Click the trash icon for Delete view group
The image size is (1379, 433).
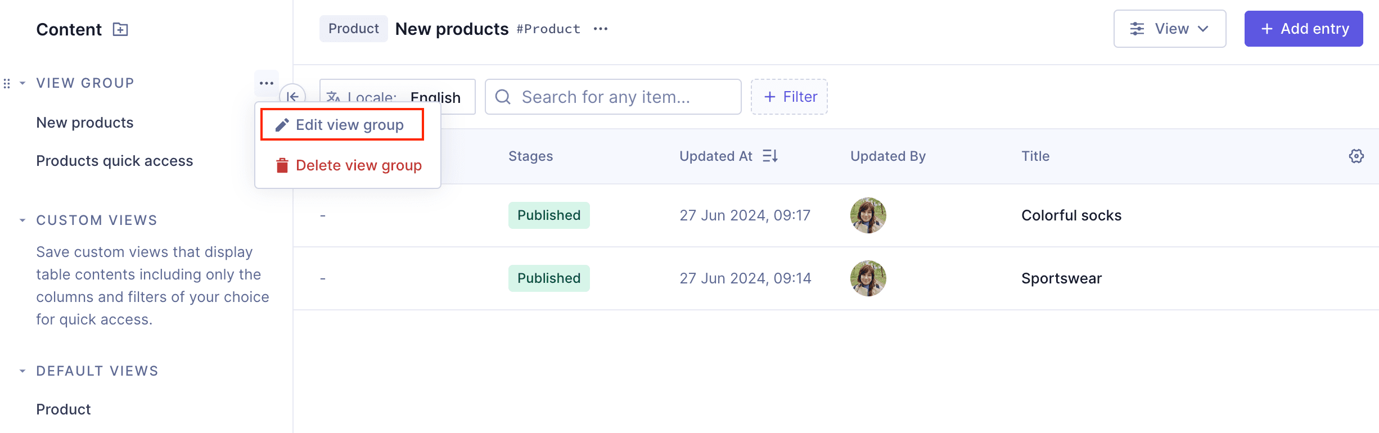pos(281,165)
